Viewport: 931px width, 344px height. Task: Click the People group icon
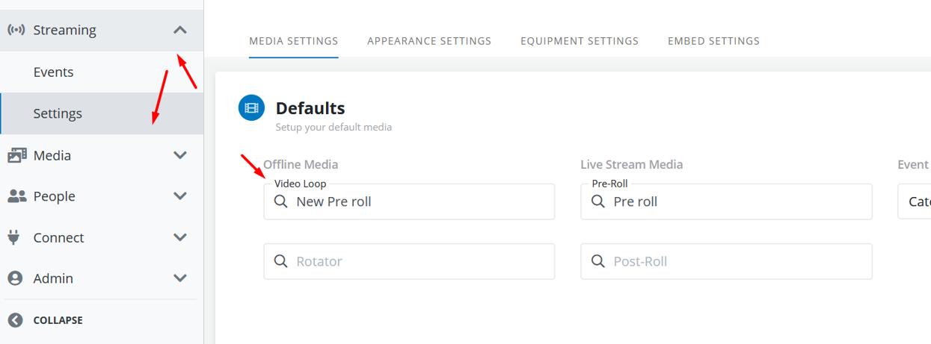[x=17, y=196]
